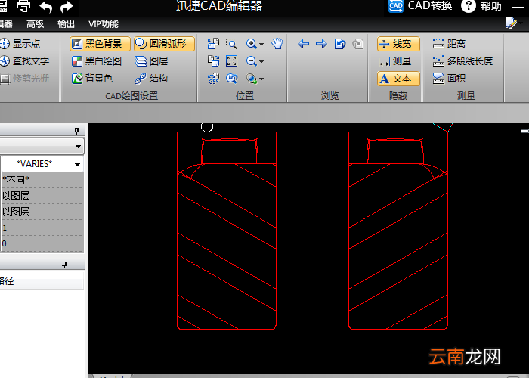Toggle 圆滑弧形 smooth arcs
The image size is (529, 378).
tap(164, 44)
